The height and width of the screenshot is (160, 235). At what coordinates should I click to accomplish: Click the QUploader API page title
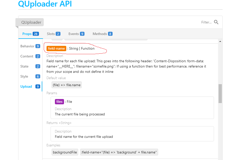45,4
